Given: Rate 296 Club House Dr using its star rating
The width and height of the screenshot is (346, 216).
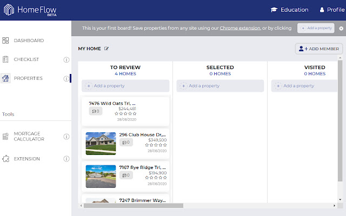Looking at the screenshot, I should point(156,145).
